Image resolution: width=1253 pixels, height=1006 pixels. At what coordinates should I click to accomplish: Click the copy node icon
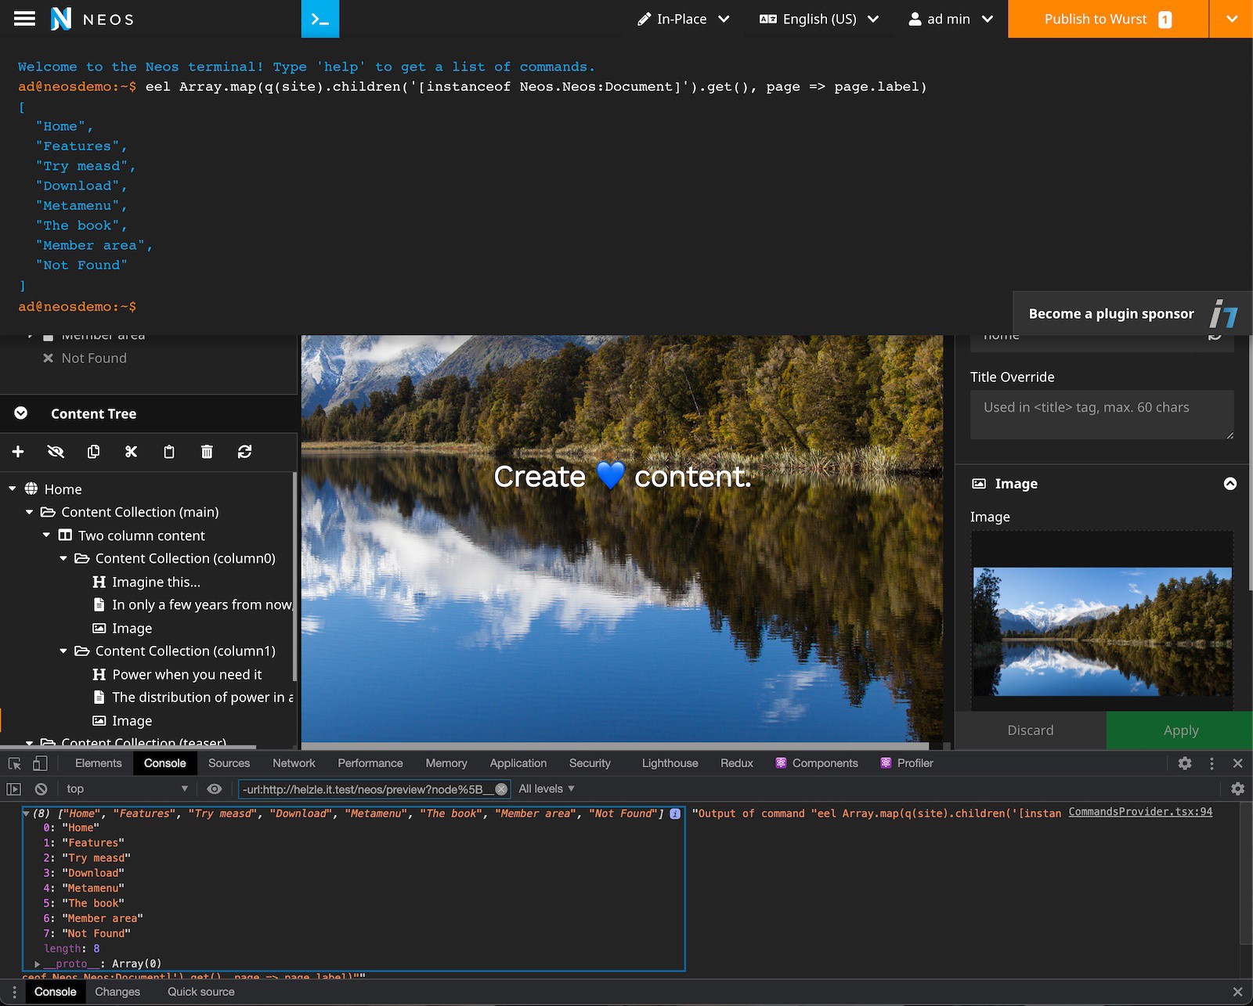tap(93, 452)
